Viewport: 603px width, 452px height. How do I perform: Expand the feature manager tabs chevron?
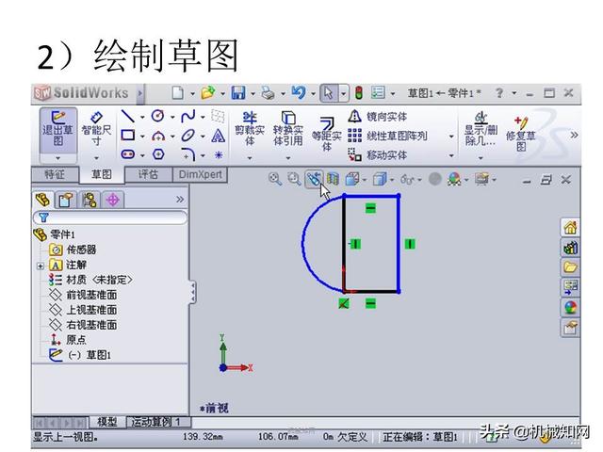(180, 199)
